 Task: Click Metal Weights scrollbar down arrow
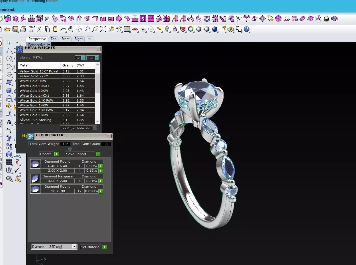coord(98,121)
